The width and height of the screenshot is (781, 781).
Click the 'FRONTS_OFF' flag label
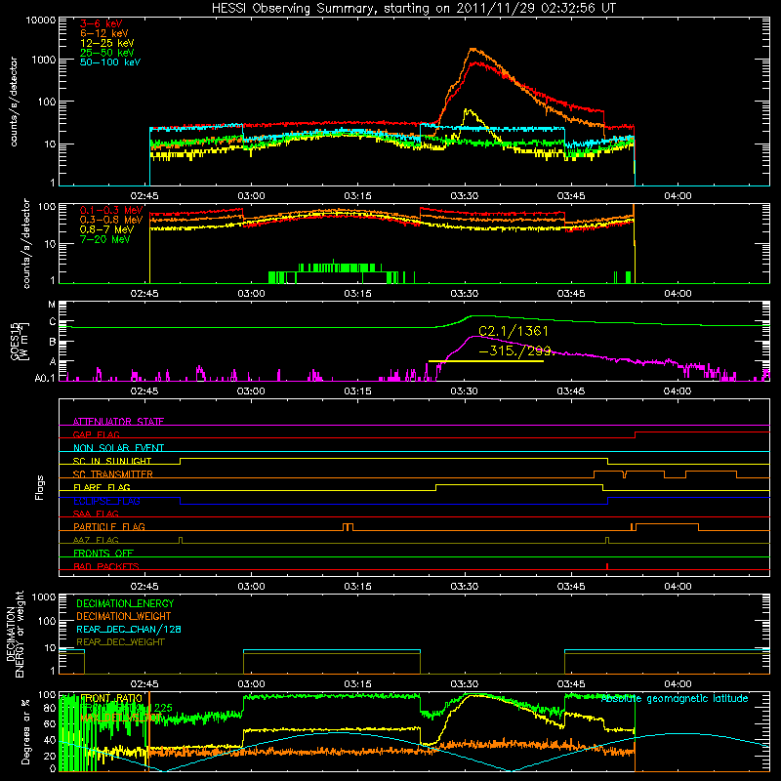(103, 553)
